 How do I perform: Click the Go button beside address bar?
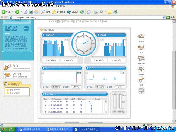(x=170, y=17)
